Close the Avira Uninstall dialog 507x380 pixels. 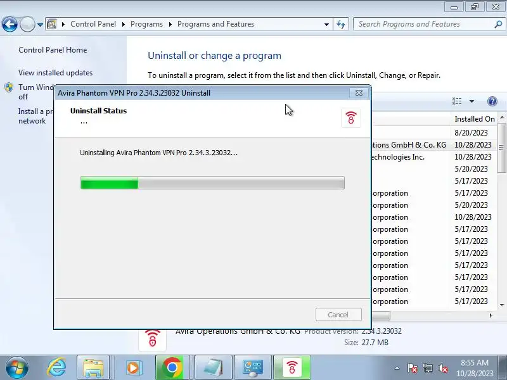click(359, 93)
